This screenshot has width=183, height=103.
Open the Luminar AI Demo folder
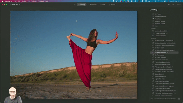pyautogui.click(x=160, y=36)
